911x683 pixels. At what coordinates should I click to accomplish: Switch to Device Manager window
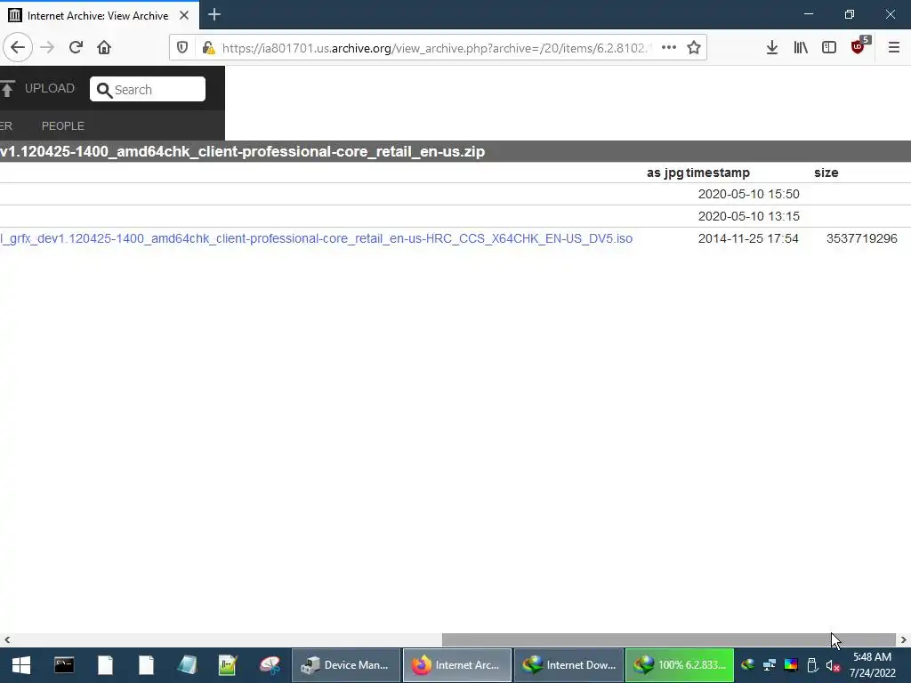pyautogui.click(x=346, y=665)
